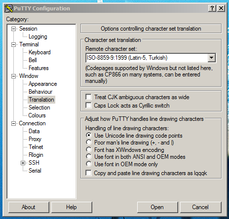Click the ISO-8859-9 character set field

[x=147, y=58]
